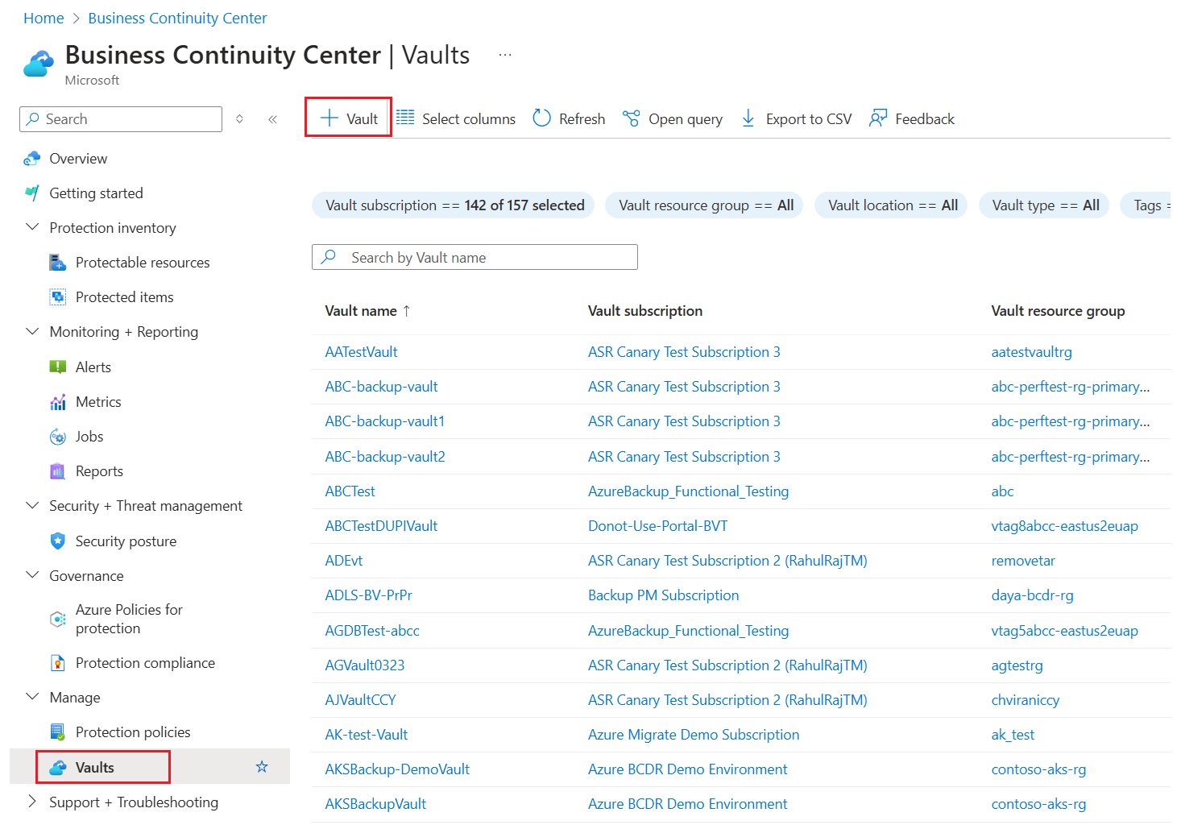
Task: Open the Vault subscription filter
Action: 454,205
